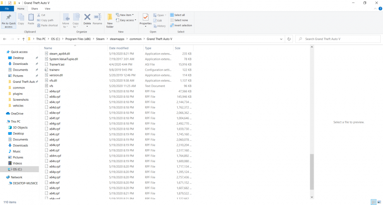Switch to the View ribbon tab
The width and height of the screenshot is (383, 205).
pyautogui.click(x=47, y=8)
